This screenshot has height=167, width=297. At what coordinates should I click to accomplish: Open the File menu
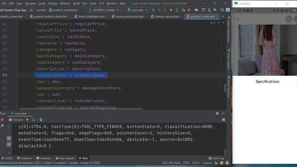[4, 3]
